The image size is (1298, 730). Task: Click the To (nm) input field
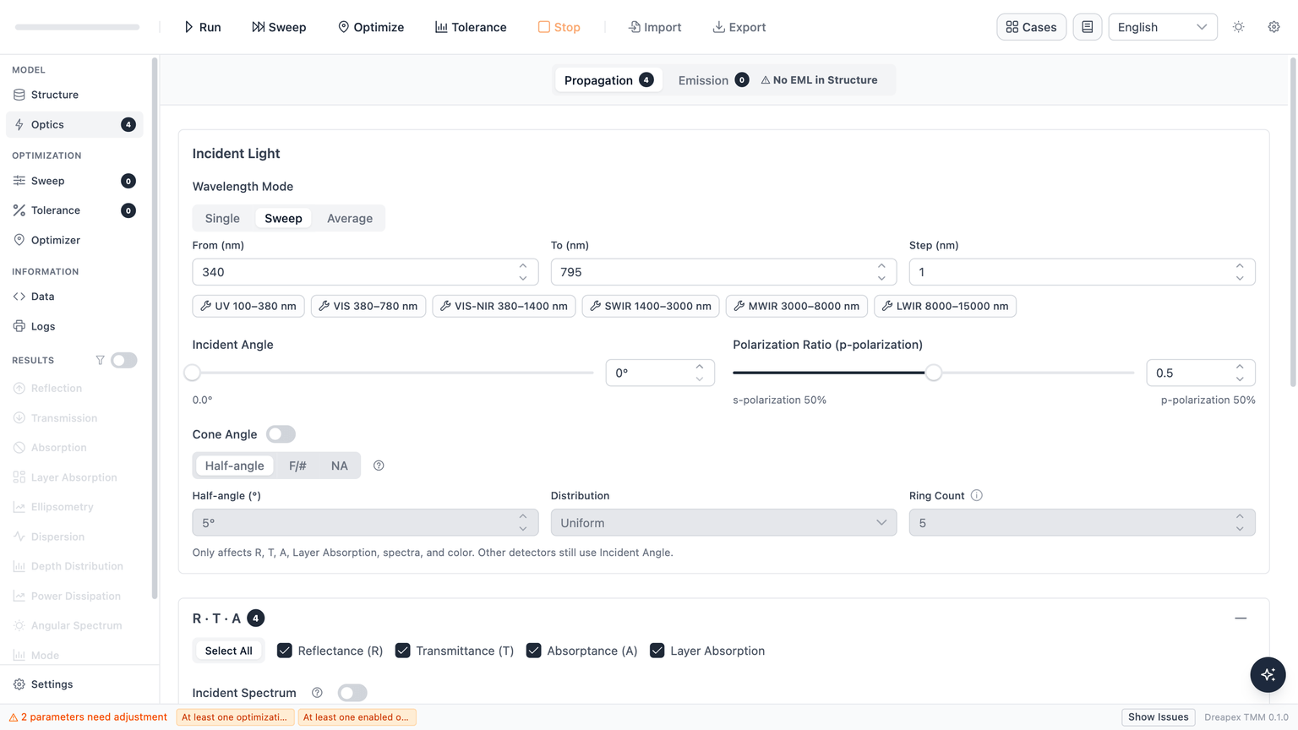pyautogui.click(x=723, y=272)
